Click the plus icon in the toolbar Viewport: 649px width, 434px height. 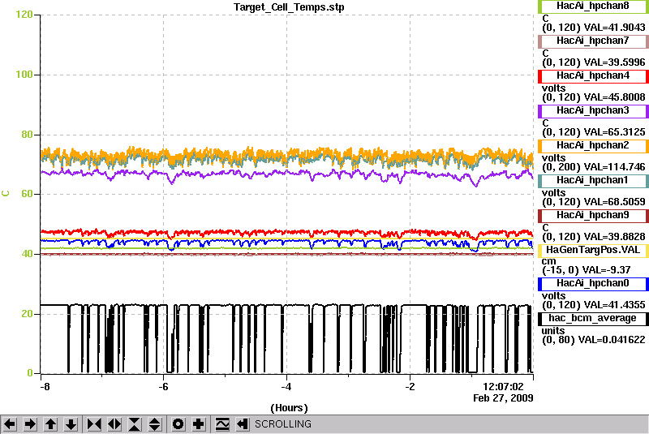[198, 424]
